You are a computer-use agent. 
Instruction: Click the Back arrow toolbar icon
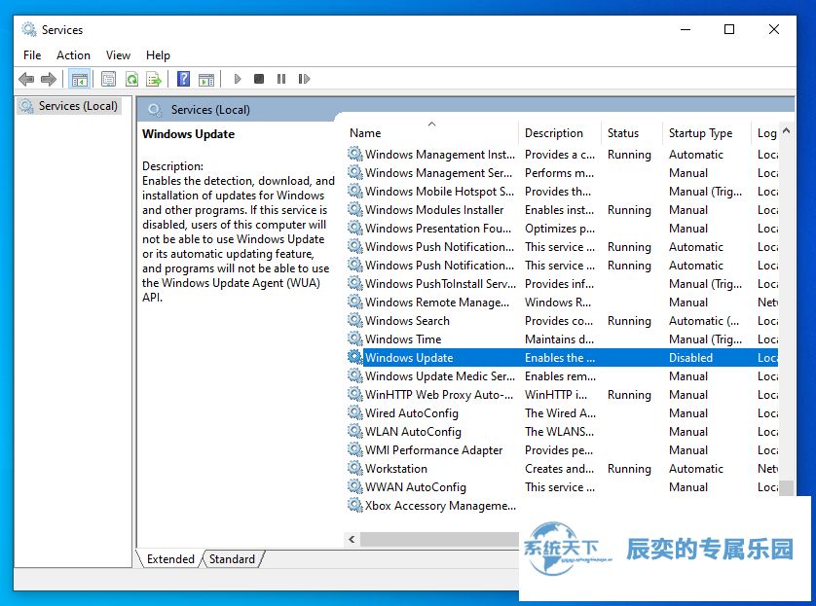26,79
